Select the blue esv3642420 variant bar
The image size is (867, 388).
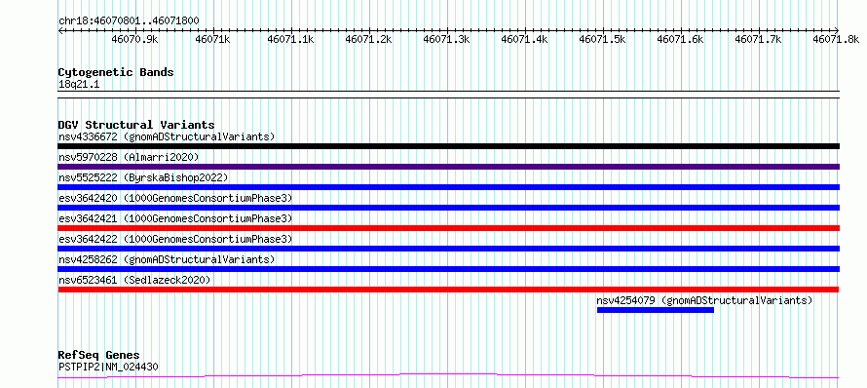point(448,208)
